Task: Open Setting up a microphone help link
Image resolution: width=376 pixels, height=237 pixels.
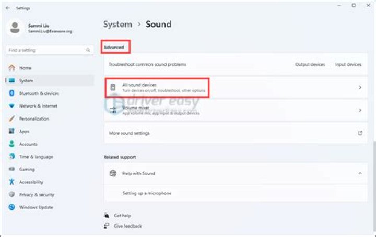Action: (x=147, y=193)
